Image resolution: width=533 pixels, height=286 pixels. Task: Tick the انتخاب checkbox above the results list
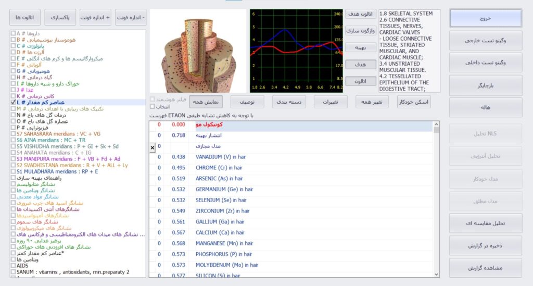(153, 107)
